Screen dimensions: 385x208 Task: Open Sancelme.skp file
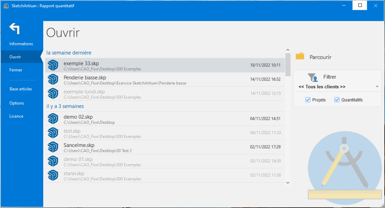pyautogui.click(x=165, y=147)
